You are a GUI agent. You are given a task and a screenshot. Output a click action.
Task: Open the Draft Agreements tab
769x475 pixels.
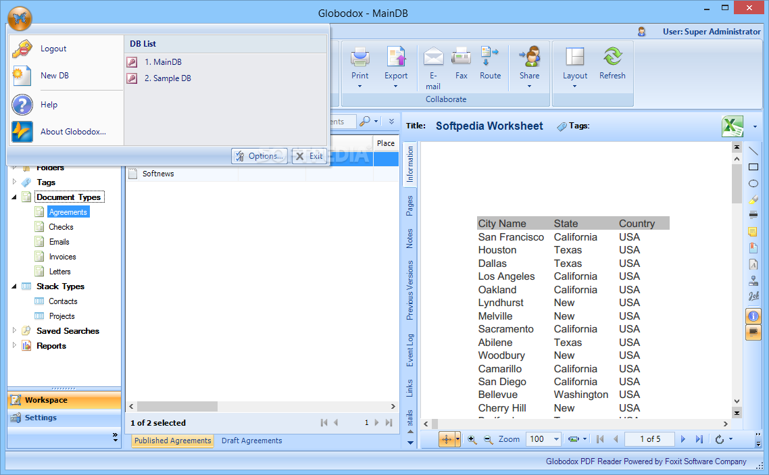tap(251, 441)
